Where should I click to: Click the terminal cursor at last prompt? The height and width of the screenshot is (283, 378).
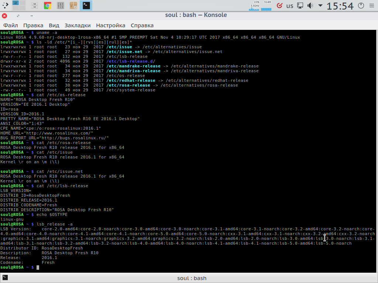click(38, 268)
